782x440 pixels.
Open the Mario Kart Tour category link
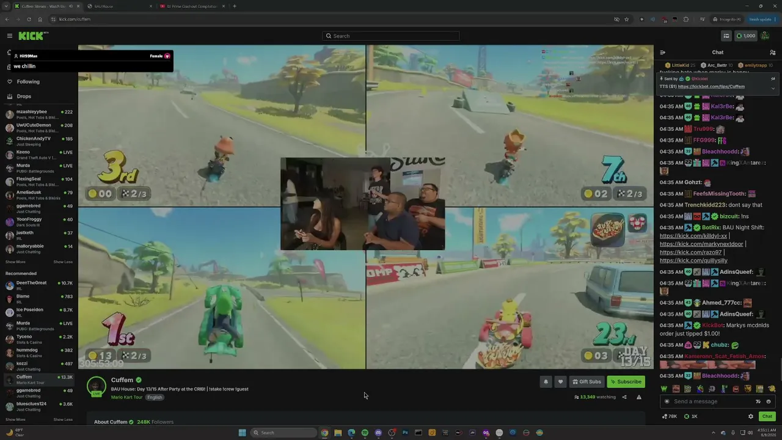click(x=126, y=397)
